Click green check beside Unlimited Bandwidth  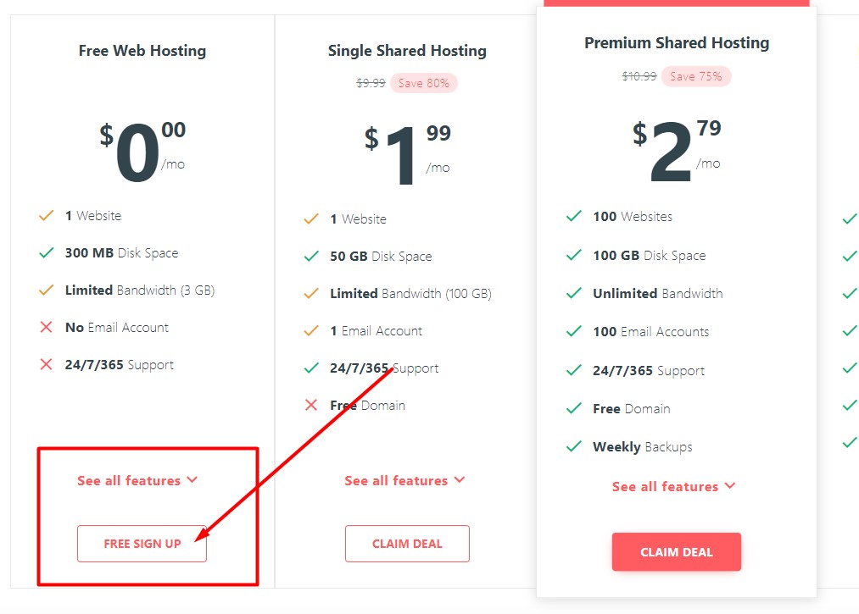point(573,293)
